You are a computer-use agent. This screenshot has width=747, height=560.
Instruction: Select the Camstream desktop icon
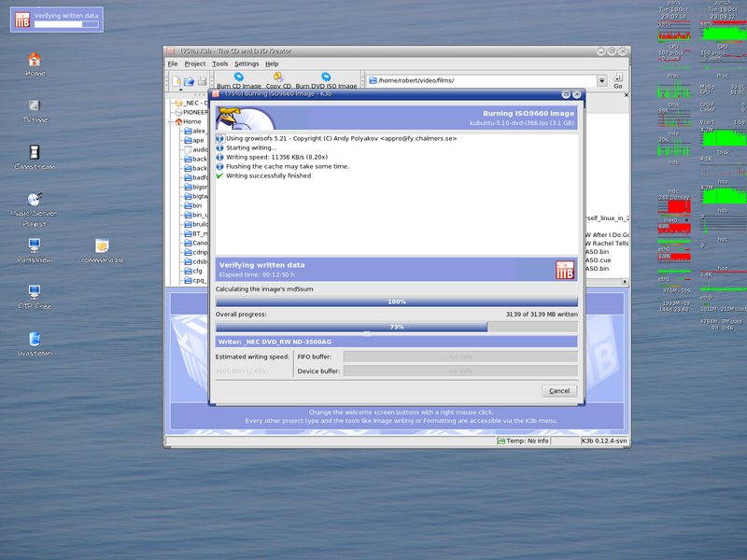click(x=35, y=157)
